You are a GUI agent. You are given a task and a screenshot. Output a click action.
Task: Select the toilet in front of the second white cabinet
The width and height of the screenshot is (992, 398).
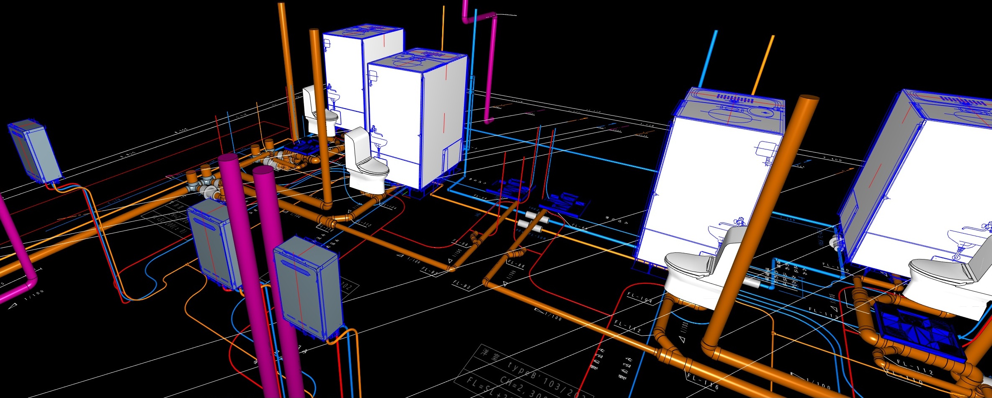pos(367,164)
